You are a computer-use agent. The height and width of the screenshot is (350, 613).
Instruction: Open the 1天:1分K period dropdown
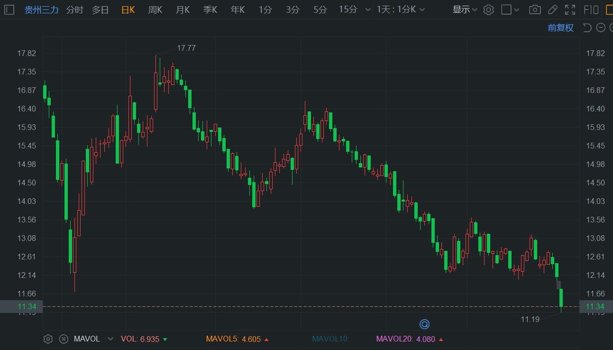point(401,9)
